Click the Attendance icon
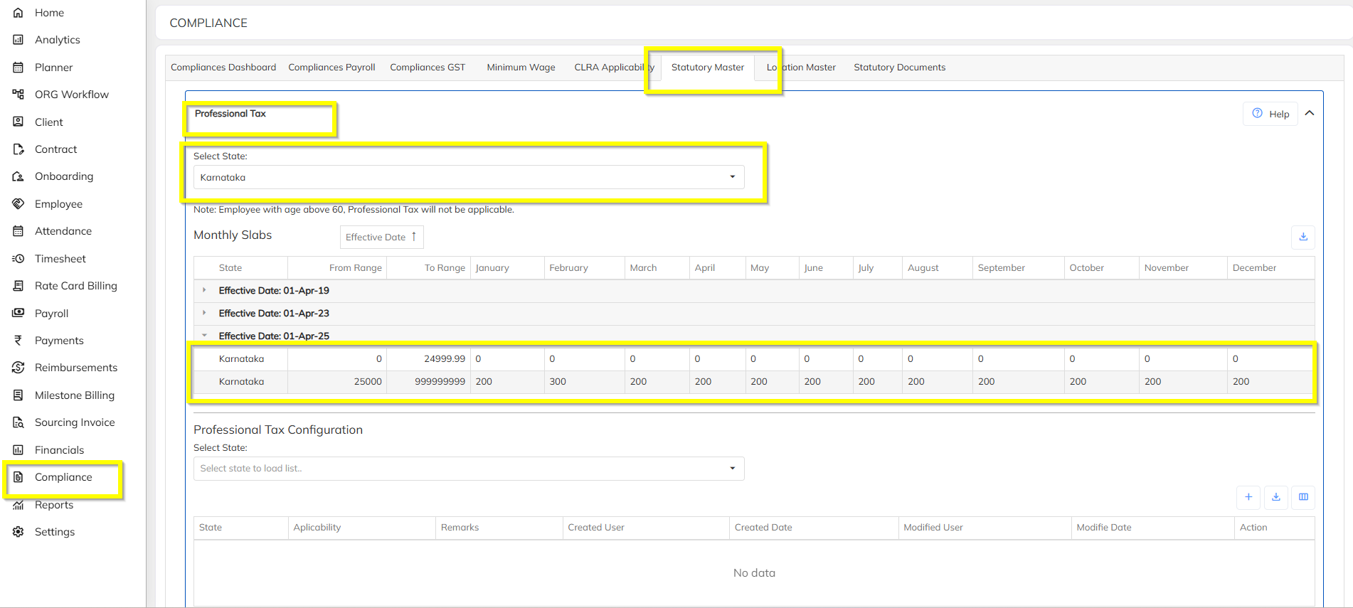The width and height of the screenshot is (1353, 608). 18,231
